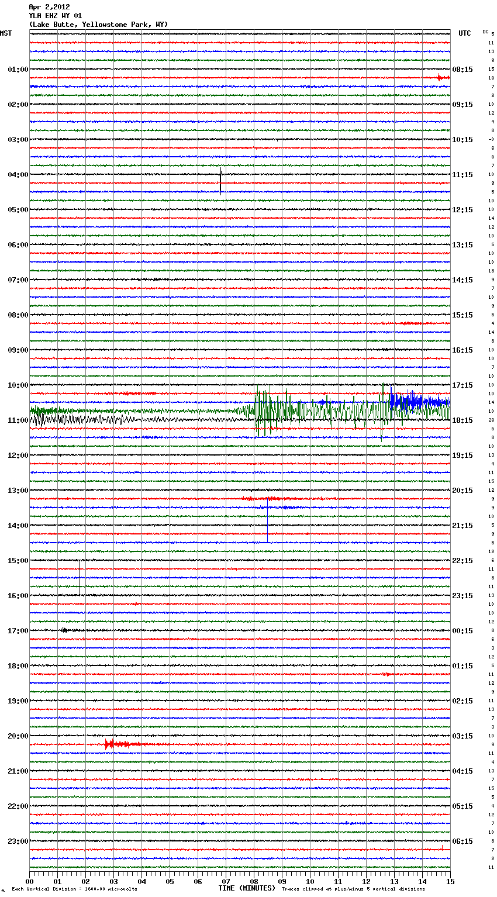Select the '11:00' MST time label
The width and height of the screenshot is (497, 897).
[18, 420]
